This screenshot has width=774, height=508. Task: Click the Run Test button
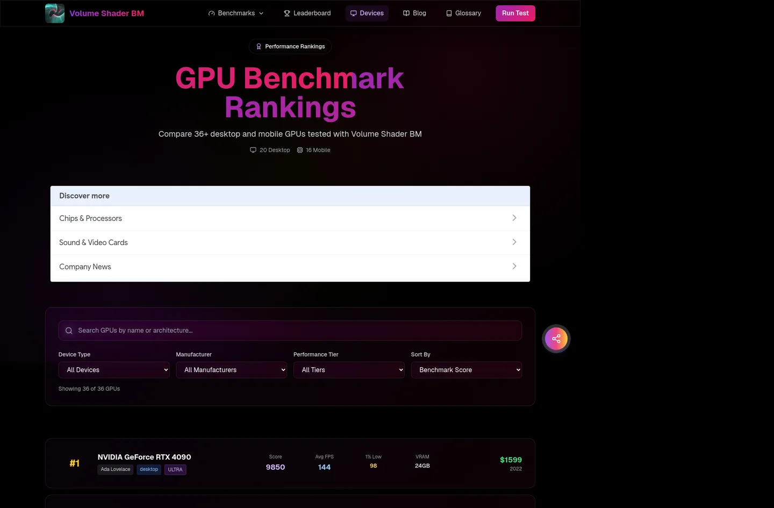515,13
